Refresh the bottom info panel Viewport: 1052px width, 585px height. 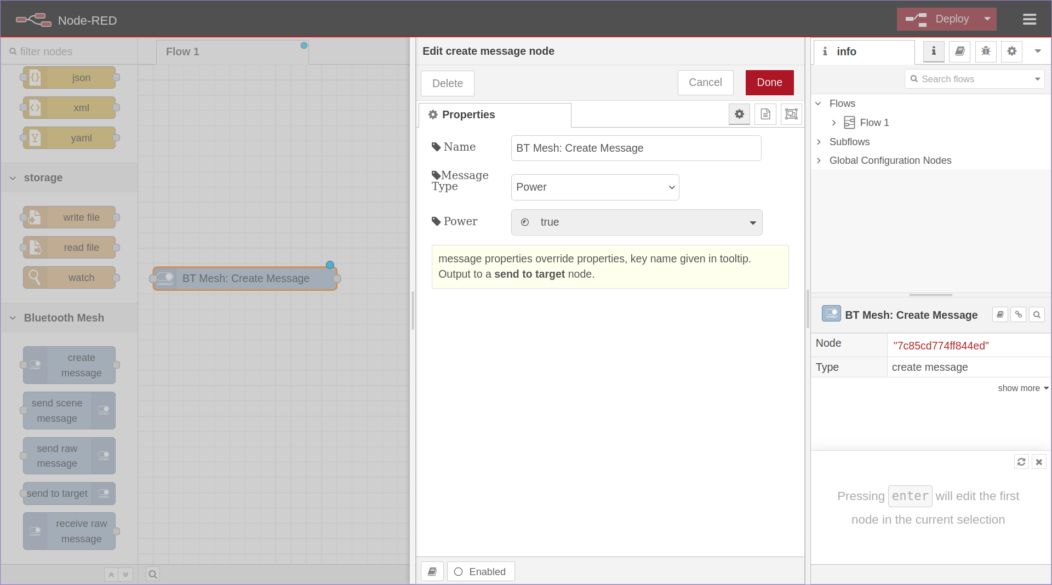click(x=1021, y=462)
